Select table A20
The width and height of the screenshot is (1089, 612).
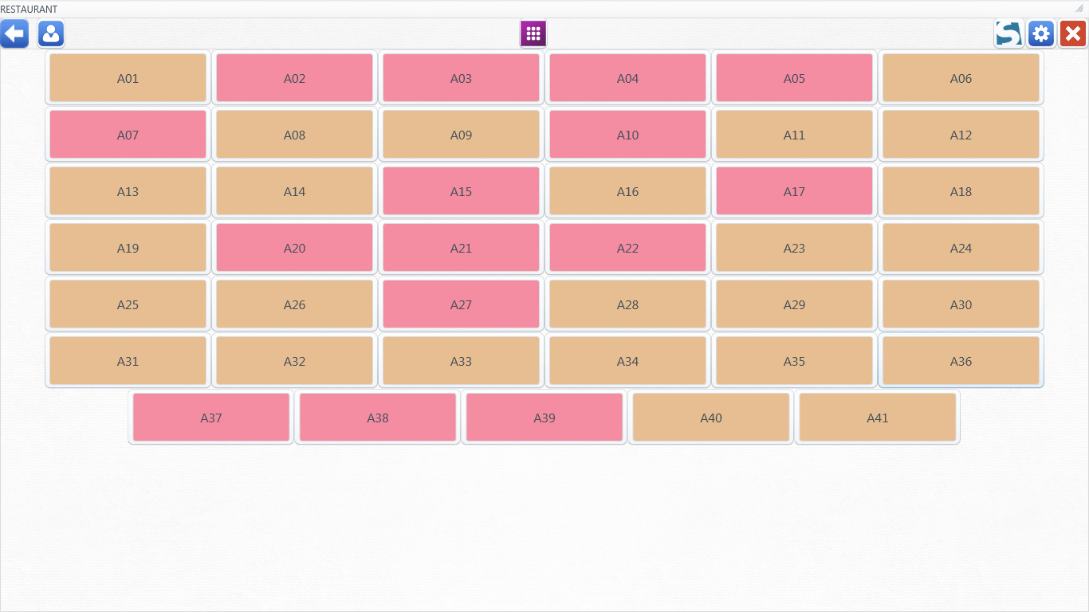pos(294,248)
